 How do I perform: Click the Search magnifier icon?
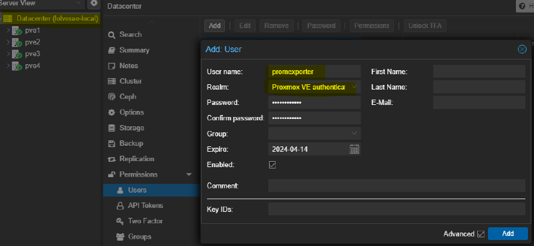click(x=111, y=35)
